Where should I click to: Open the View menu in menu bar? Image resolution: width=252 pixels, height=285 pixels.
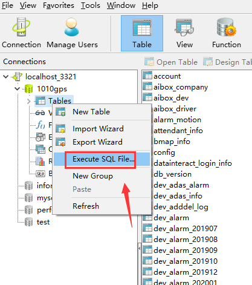(x=28, y=5)
